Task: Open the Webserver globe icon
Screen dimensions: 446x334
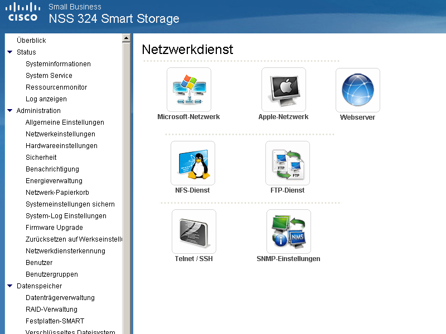Action: coord(358,90)
